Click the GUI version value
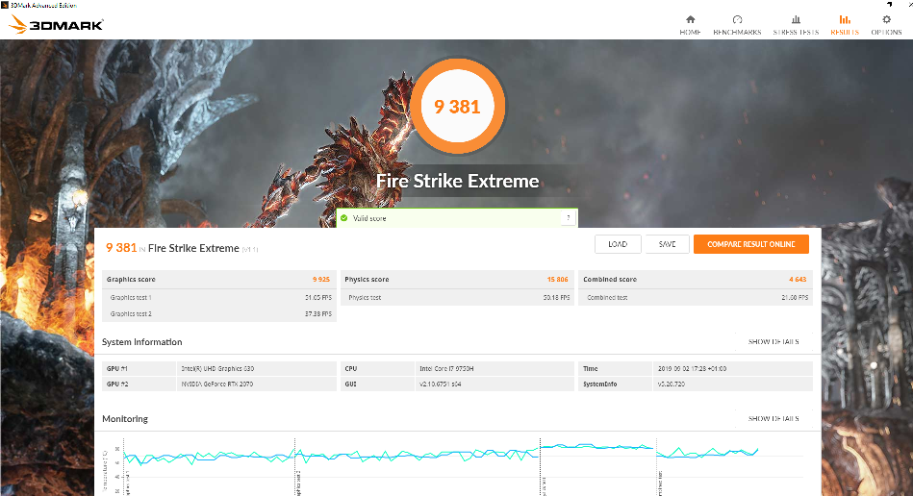 (441, 384)
